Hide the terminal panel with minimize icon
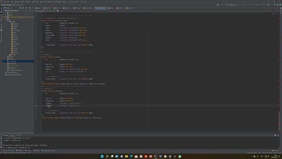 pyautogui.click(x=278, y=135)
